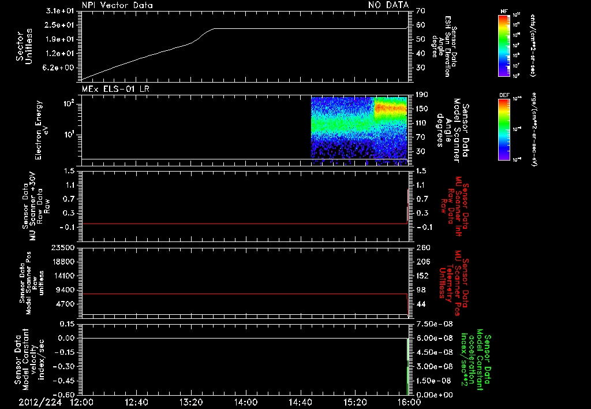Click the "1.9e+01" sector tick value
The image size is (591, 409).
pyautogui.click(x=59, y=39)
